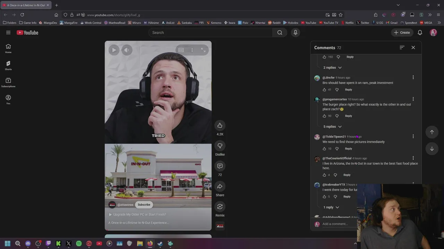Open options menu for @TickleTipson21's comment
The height and width of the screenshot is (249, 444).
click(413, 137)
